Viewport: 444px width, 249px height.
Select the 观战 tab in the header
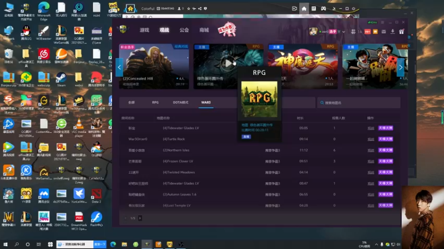coord(164,30)
